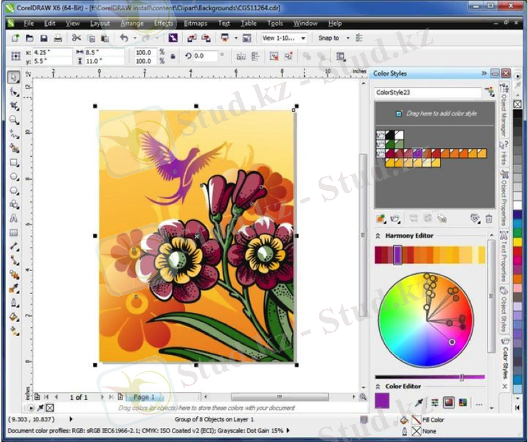Click the delete trash icon in Color Styles
The image size is (528, 442).
(x=489, y=219)
